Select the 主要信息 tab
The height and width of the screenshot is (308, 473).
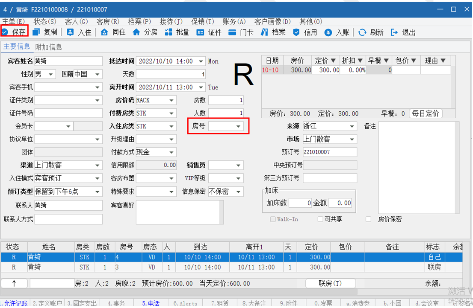pos(17,46)
